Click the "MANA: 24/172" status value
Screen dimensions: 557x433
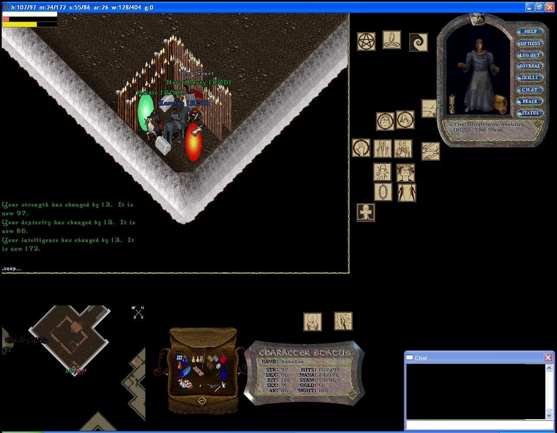pos(318,375)
